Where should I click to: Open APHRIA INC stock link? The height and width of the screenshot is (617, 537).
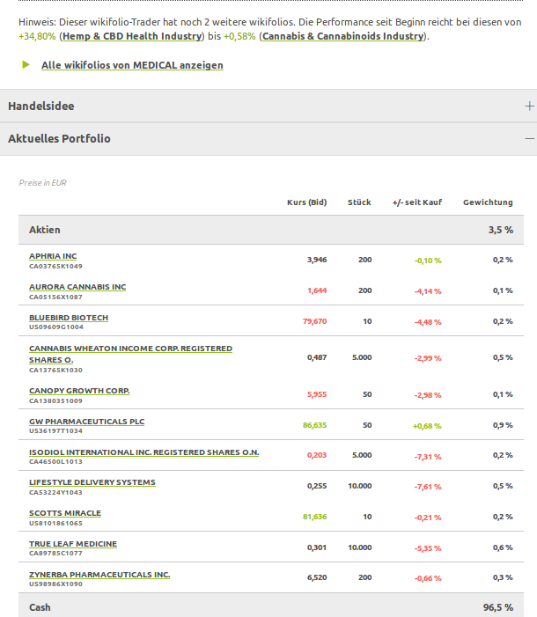53,256
